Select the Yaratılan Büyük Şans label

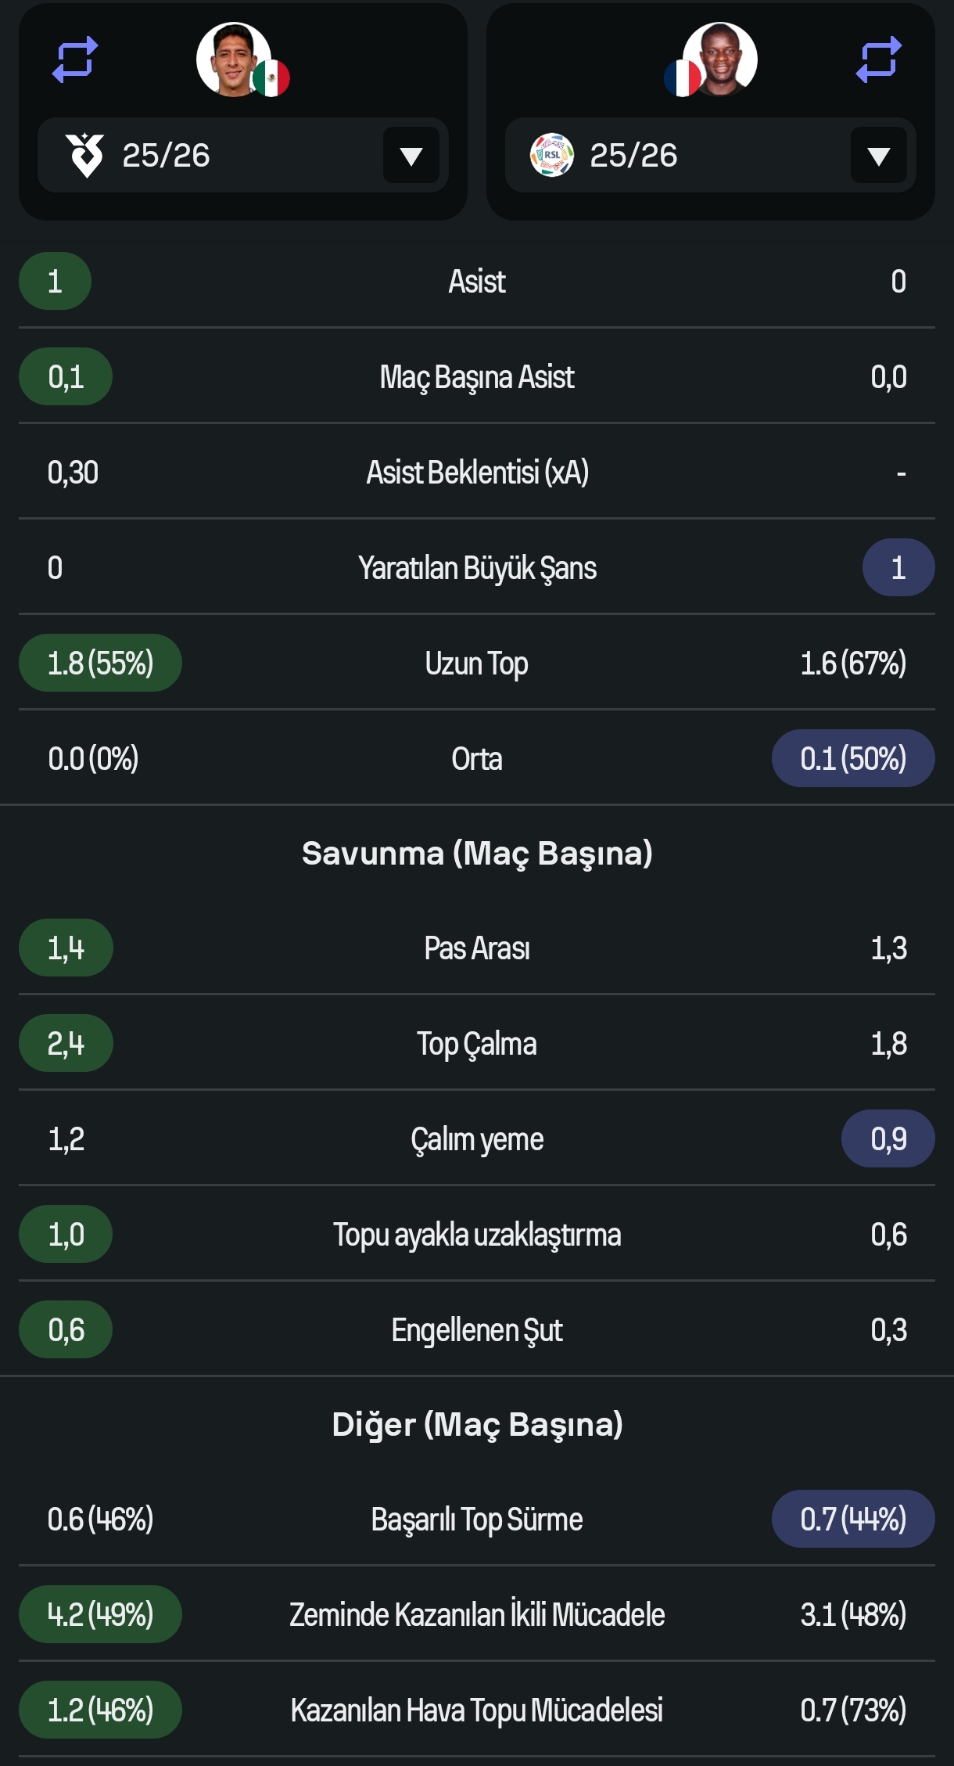pos(477,568)
